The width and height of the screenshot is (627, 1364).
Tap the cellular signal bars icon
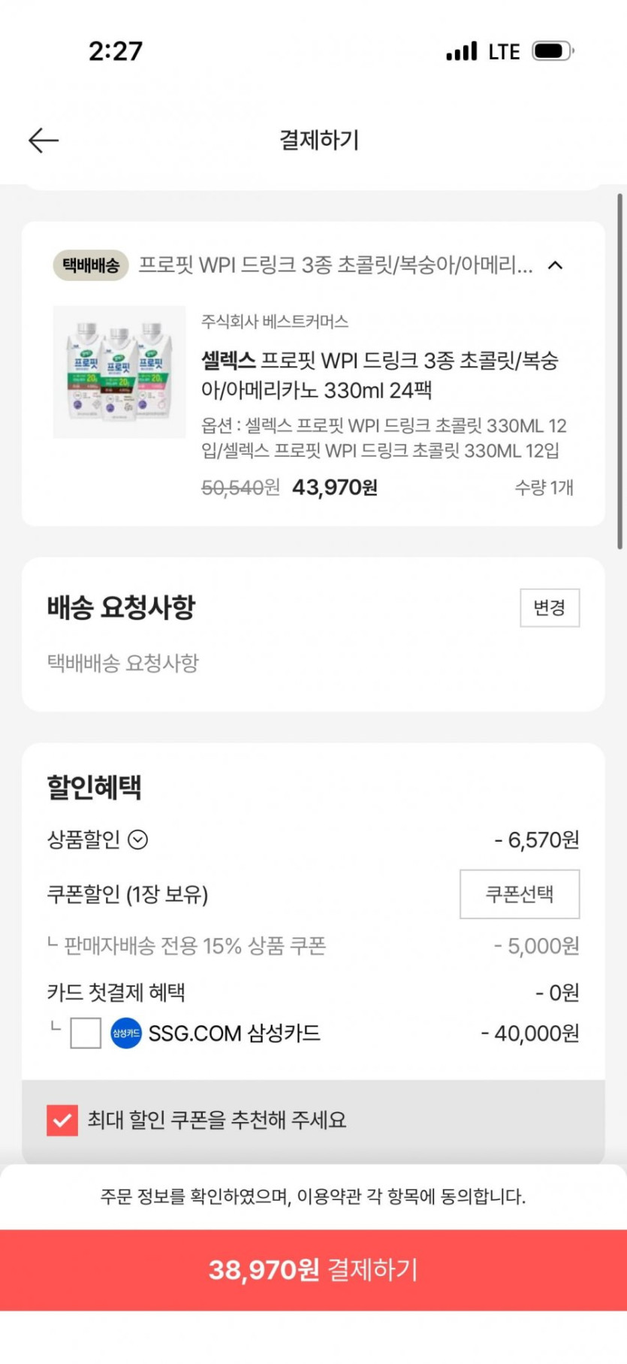461,51
